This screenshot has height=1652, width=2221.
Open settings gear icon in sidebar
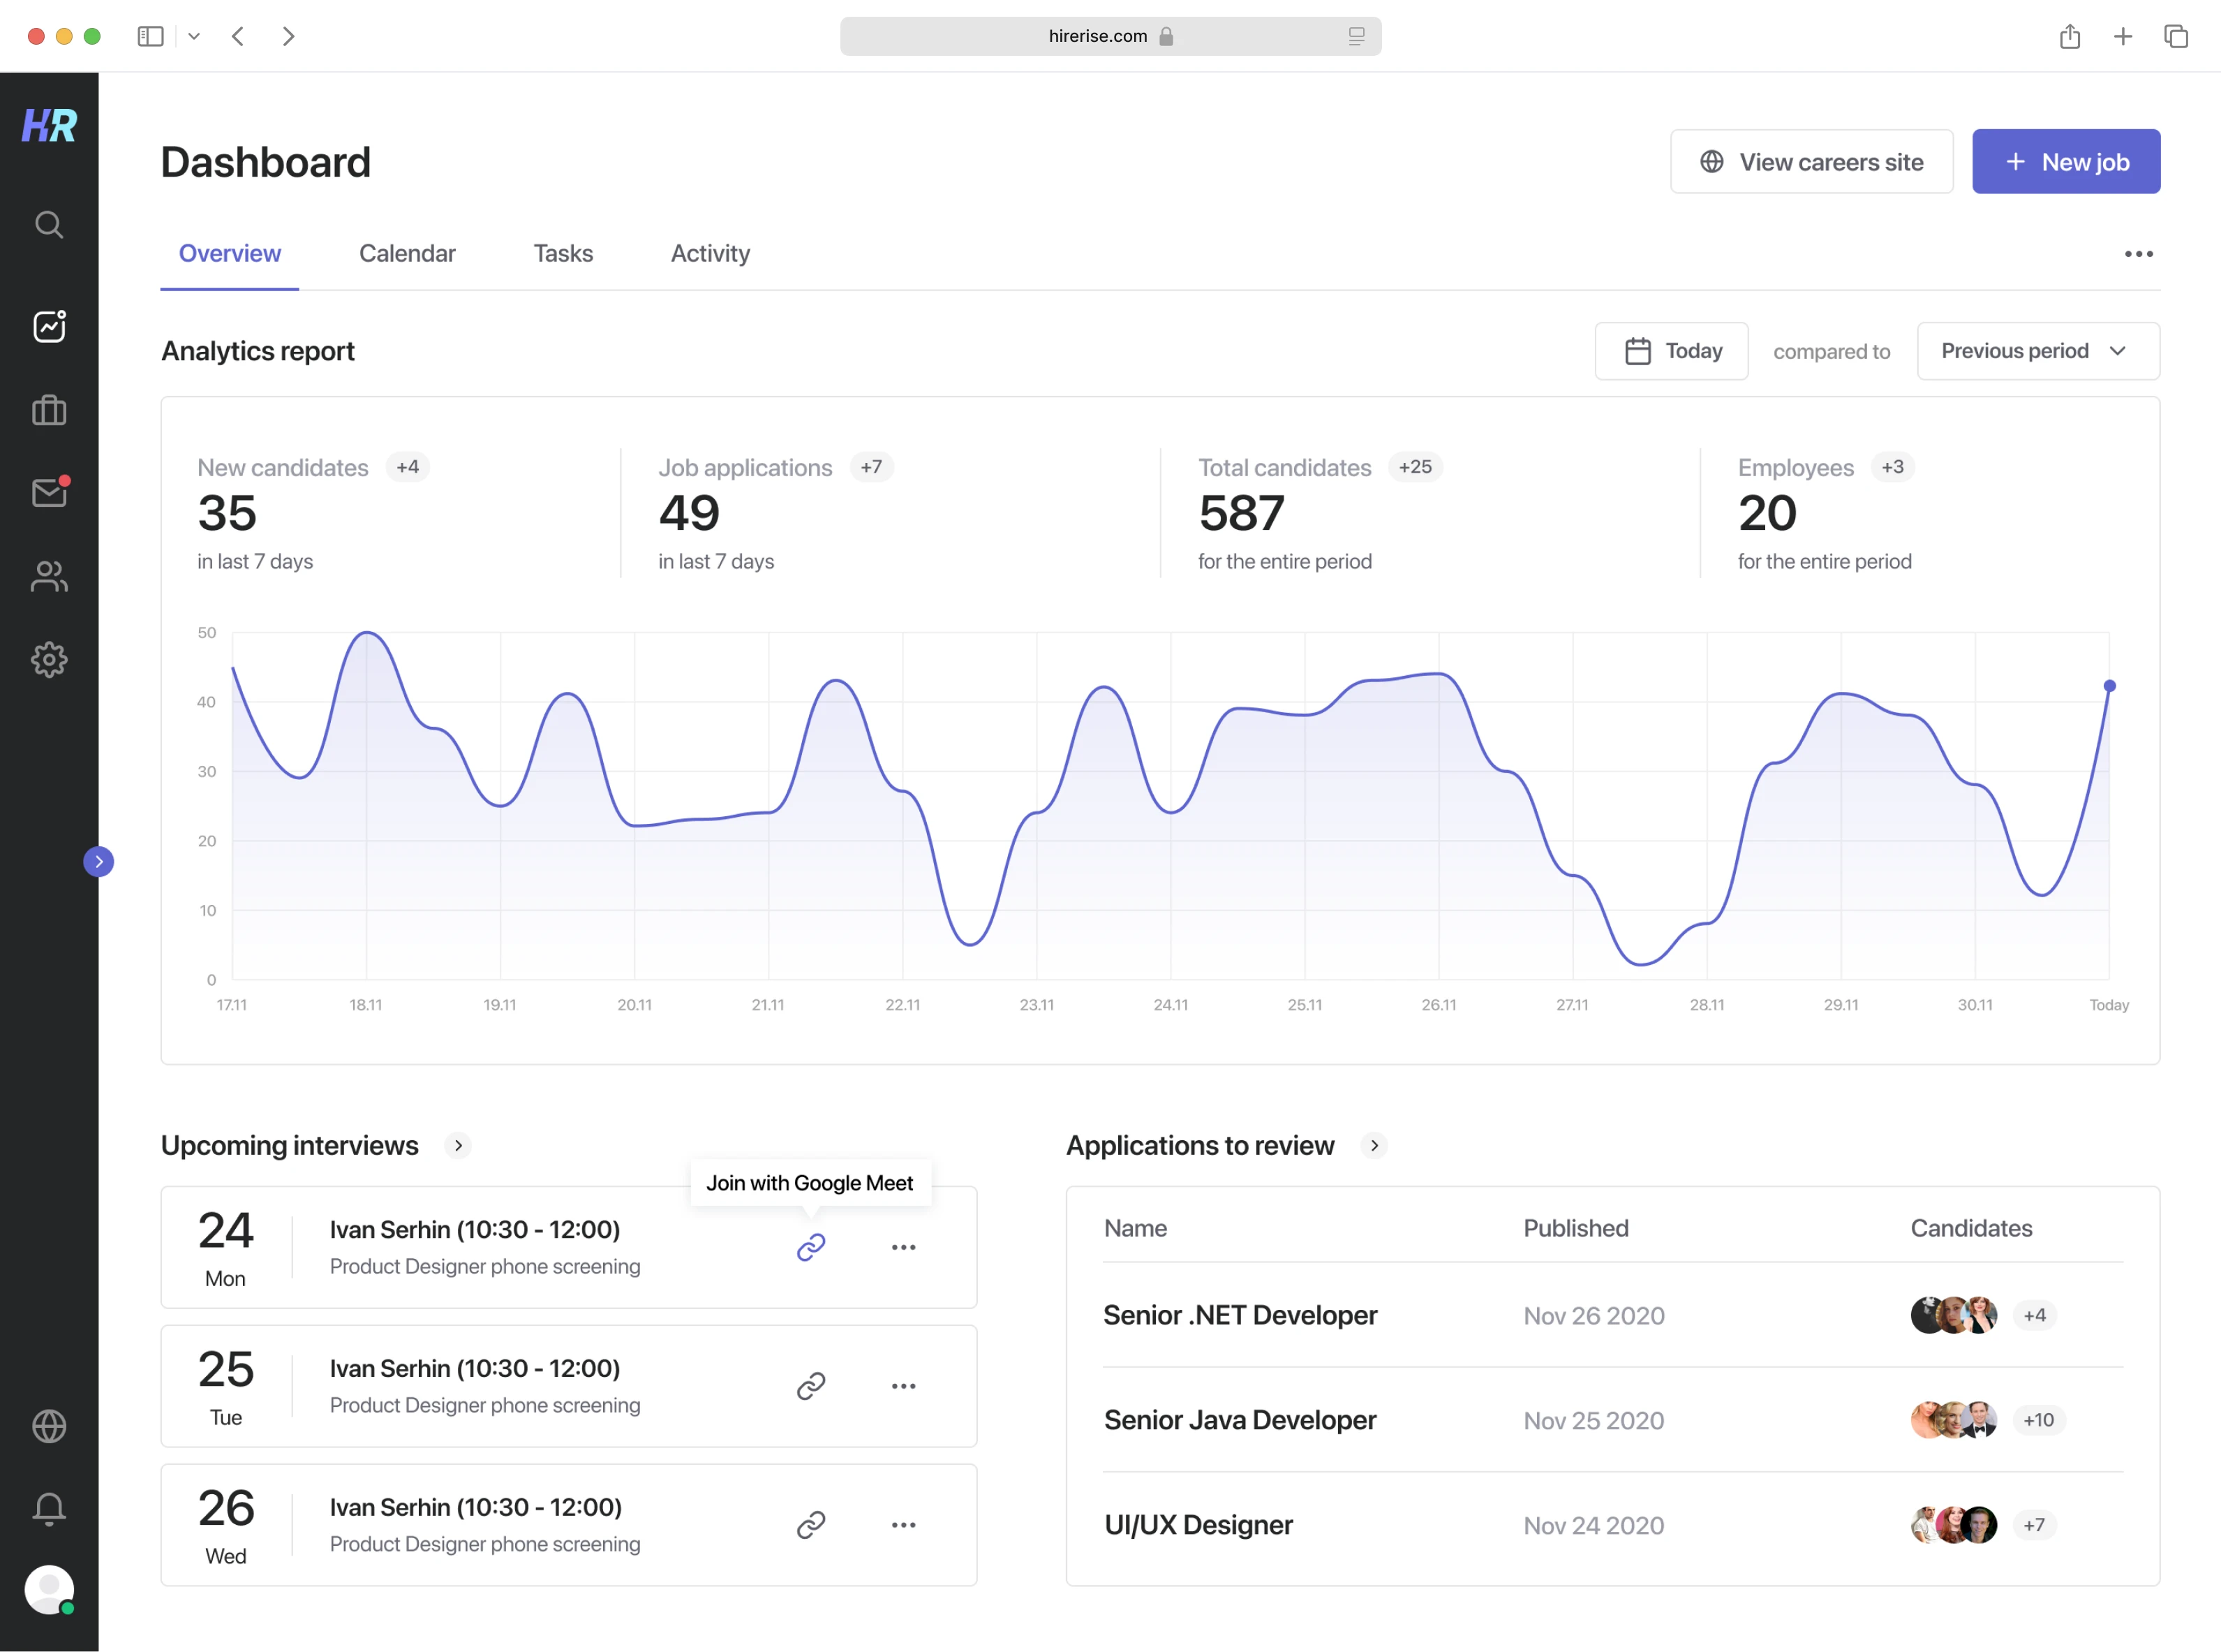(x=49, y=659)
